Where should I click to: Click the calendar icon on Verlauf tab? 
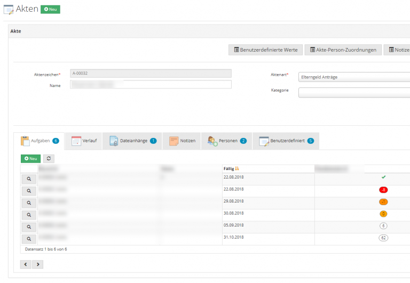click(76, 141)
